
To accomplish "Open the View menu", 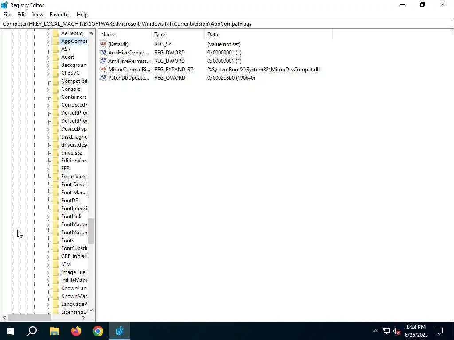I will pos(38,15).
